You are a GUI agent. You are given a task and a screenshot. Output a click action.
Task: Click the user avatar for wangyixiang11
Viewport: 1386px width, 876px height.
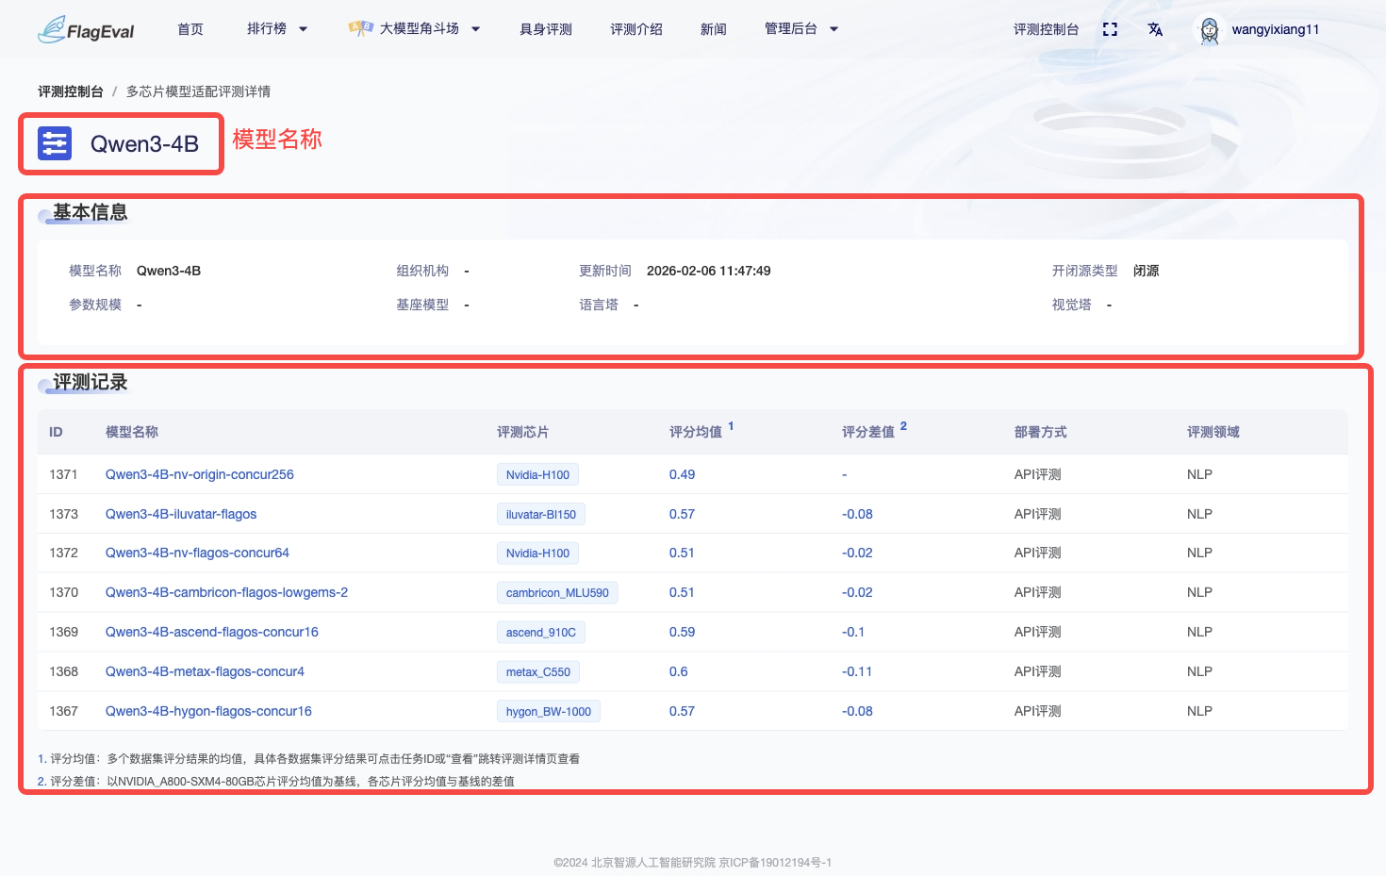pos(1208,29)
